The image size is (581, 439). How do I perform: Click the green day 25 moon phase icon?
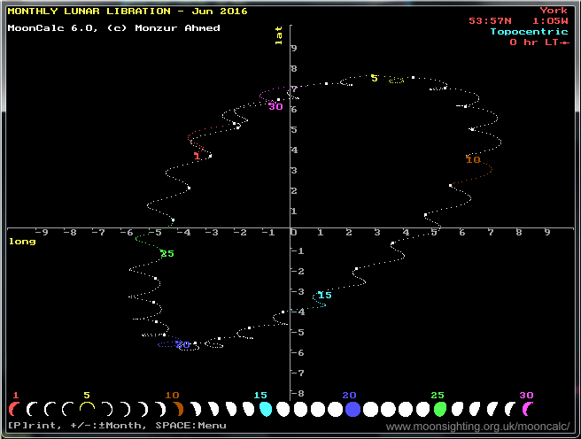[440, 409]
